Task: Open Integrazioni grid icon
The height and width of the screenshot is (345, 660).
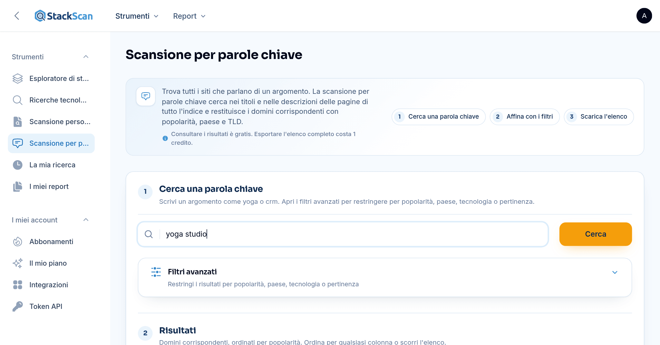Action: (x=18, y=285)
